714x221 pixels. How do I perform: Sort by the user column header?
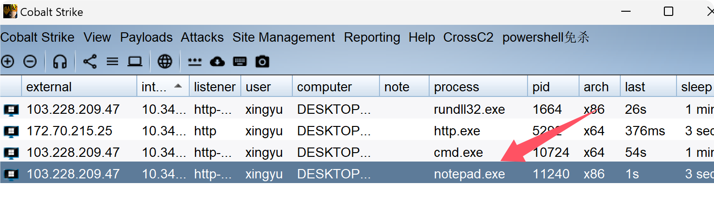pyautogui.click(x=267, y=87)
